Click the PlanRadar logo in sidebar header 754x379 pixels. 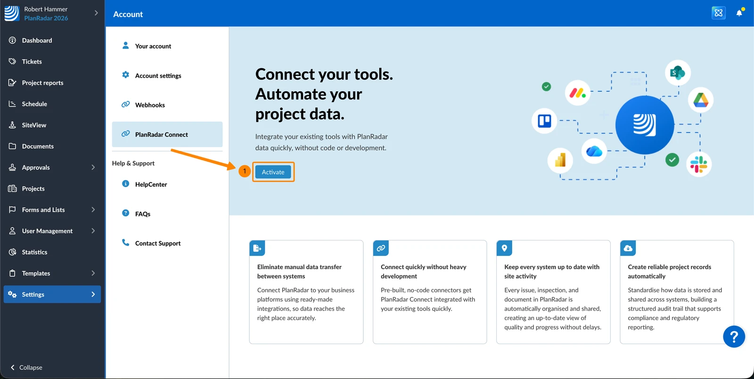pyautogui.click(x=12, y=13)
